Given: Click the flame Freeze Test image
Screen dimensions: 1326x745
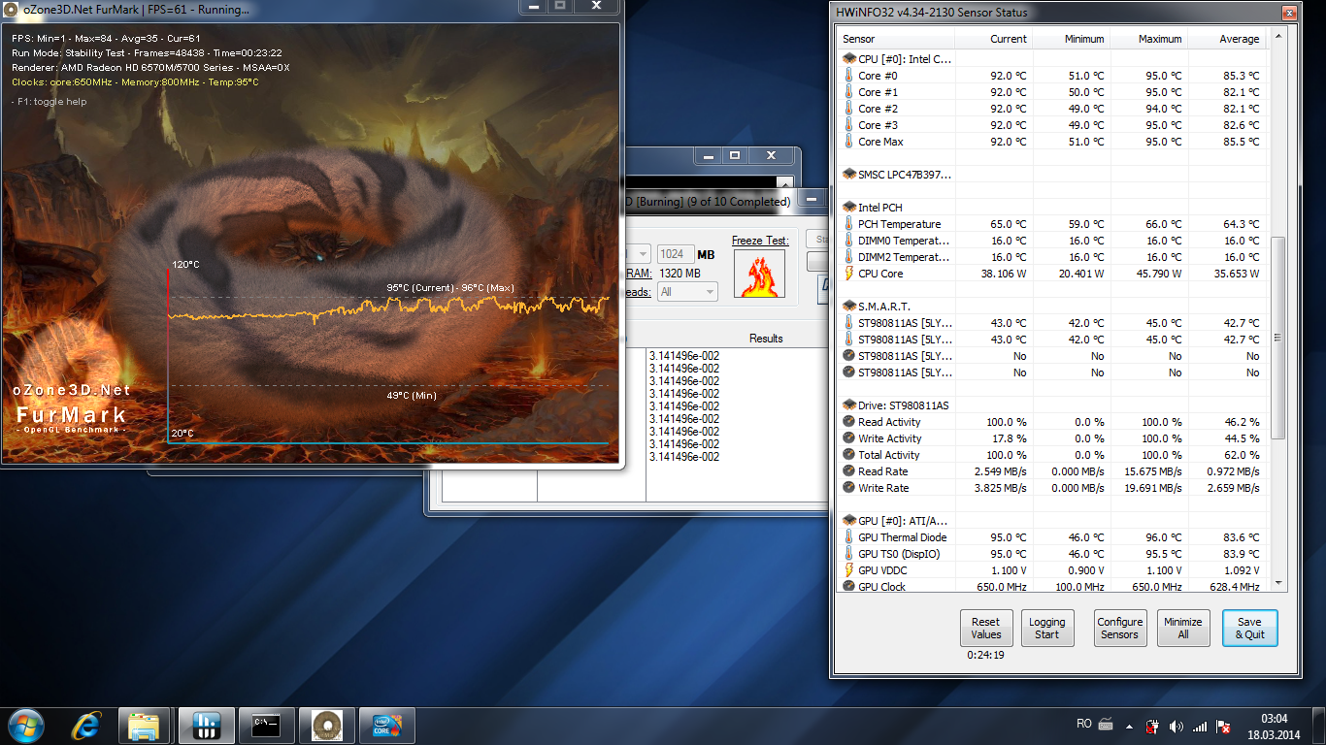Looking at the screenshot, I should coord(759,274).
